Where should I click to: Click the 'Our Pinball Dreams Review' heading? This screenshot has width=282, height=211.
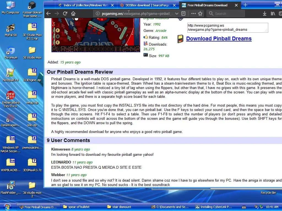80,72
